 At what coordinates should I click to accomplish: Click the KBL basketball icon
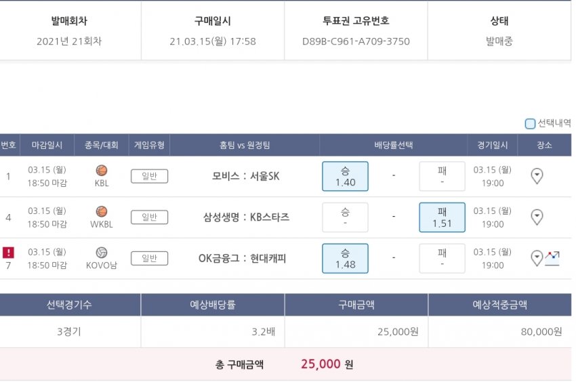pos(102,171)
